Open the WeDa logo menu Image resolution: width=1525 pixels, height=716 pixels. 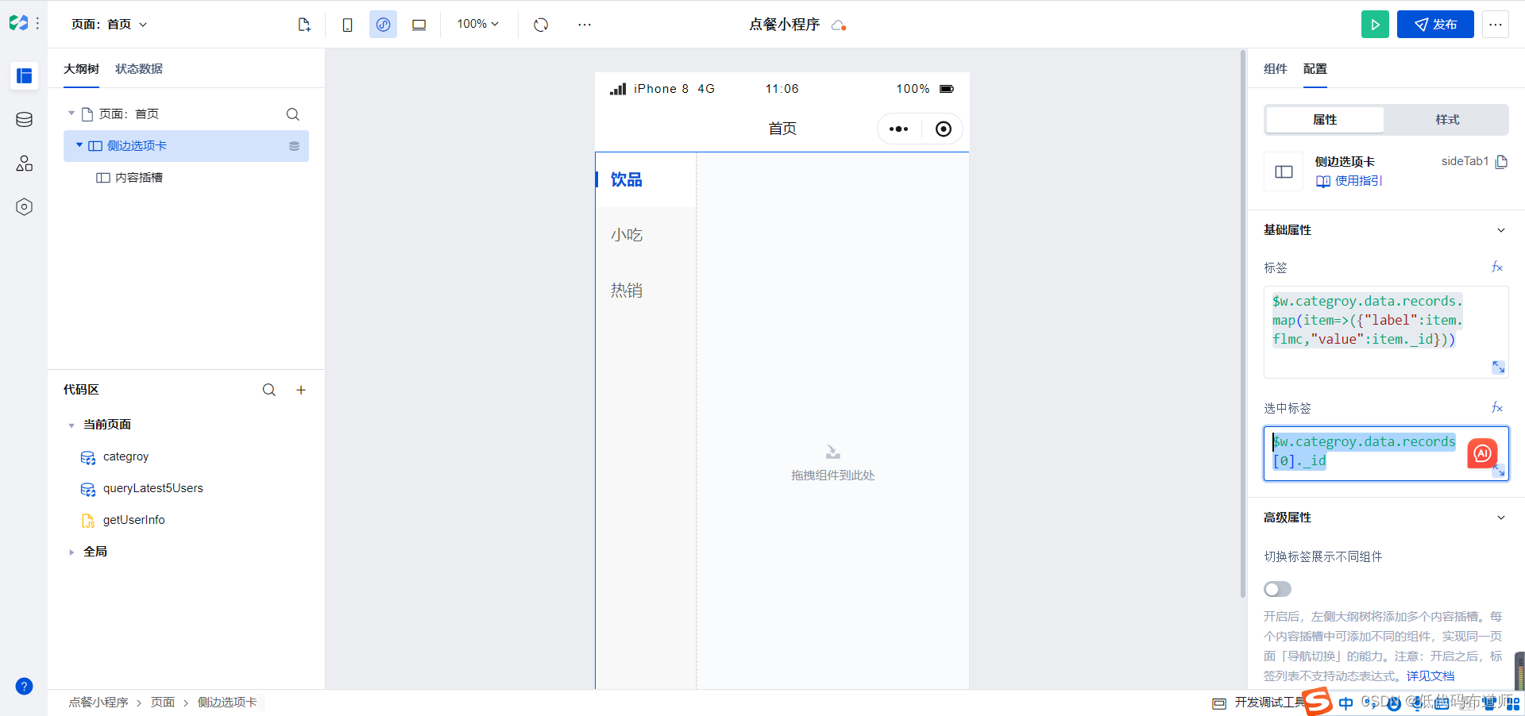click(x=19, y=24)
